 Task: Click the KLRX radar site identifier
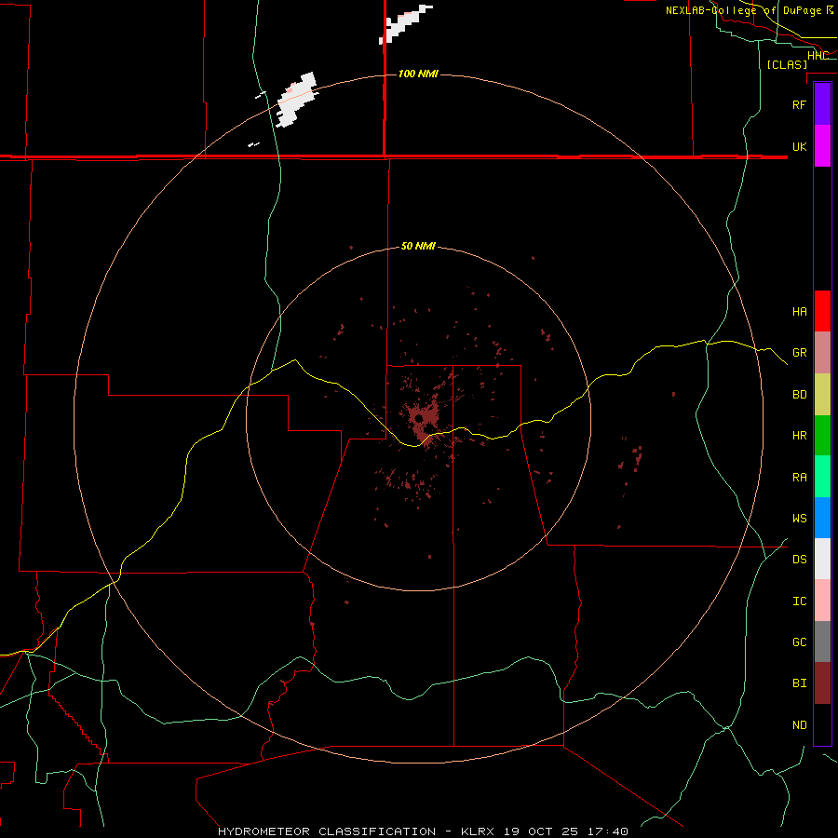(x=479, y=831)
